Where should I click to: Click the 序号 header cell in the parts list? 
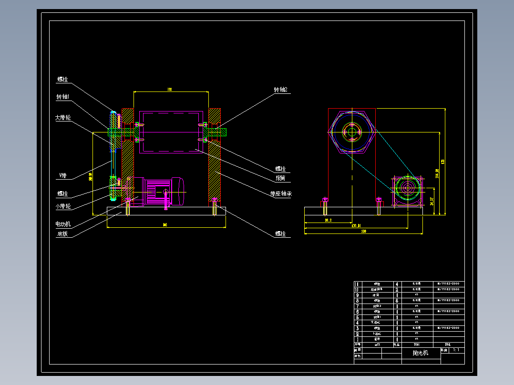click(357, 344)
